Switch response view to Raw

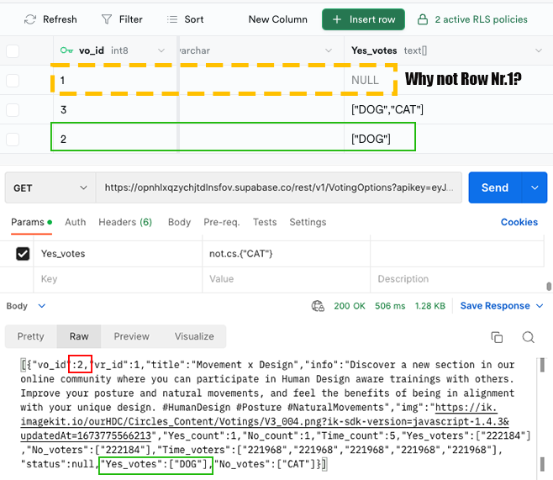click(x=79, y=336)
